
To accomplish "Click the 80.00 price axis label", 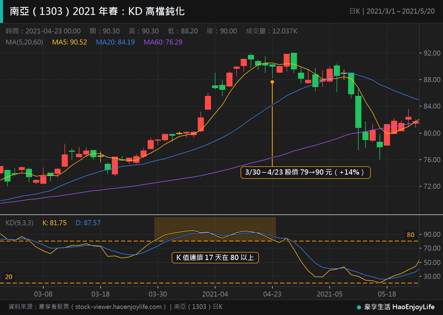I will point(432,133).
